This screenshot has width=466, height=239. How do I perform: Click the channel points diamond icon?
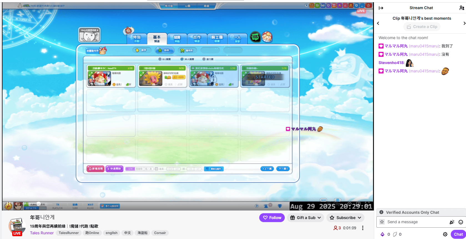[382, 234]
